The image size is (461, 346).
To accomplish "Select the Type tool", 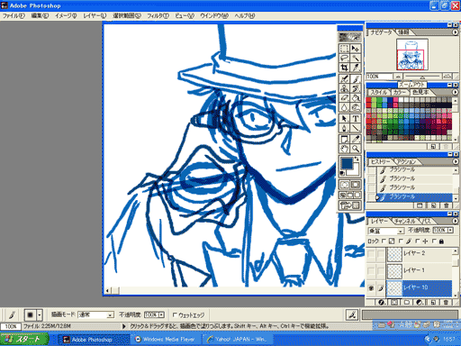I will pos(356,119).
